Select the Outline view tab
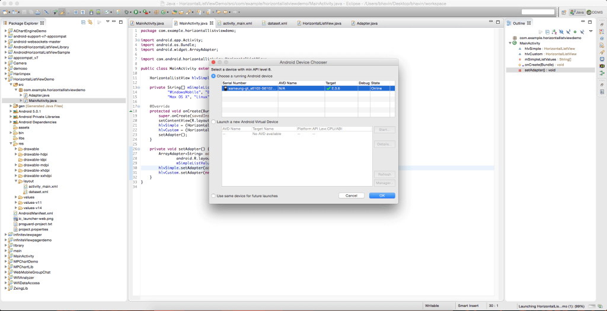Image resolution: width=607 pixels, height=311 pixels. (x=519, y=23)
